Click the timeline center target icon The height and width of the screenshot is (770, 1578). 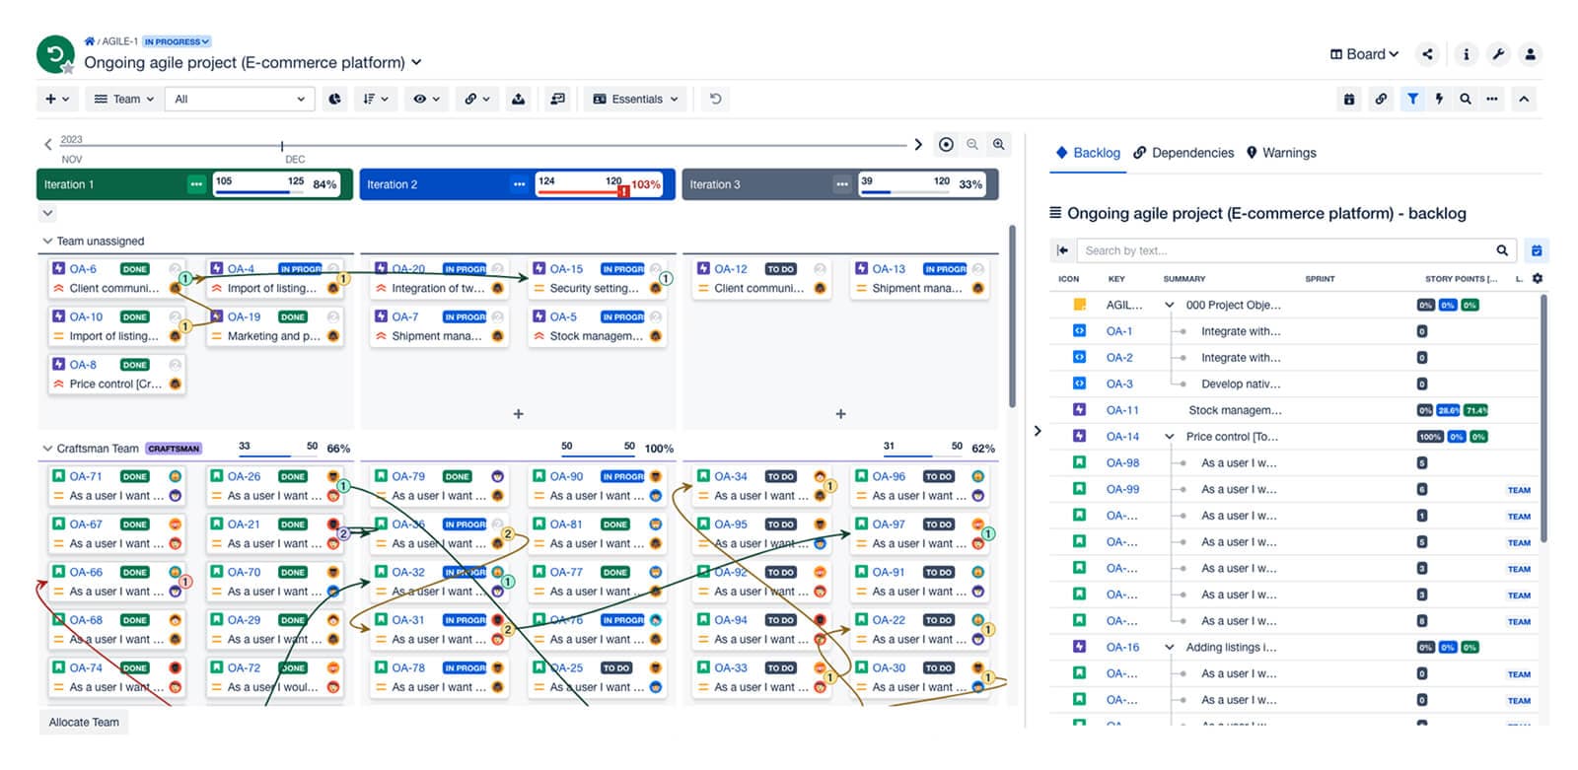pyautogui.click(x=946, y=144)
